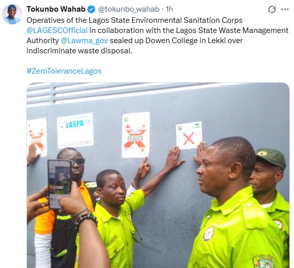Click the tweet text about Dowen College
This screenshot has width=294, height=268.
tap(157, 36)
